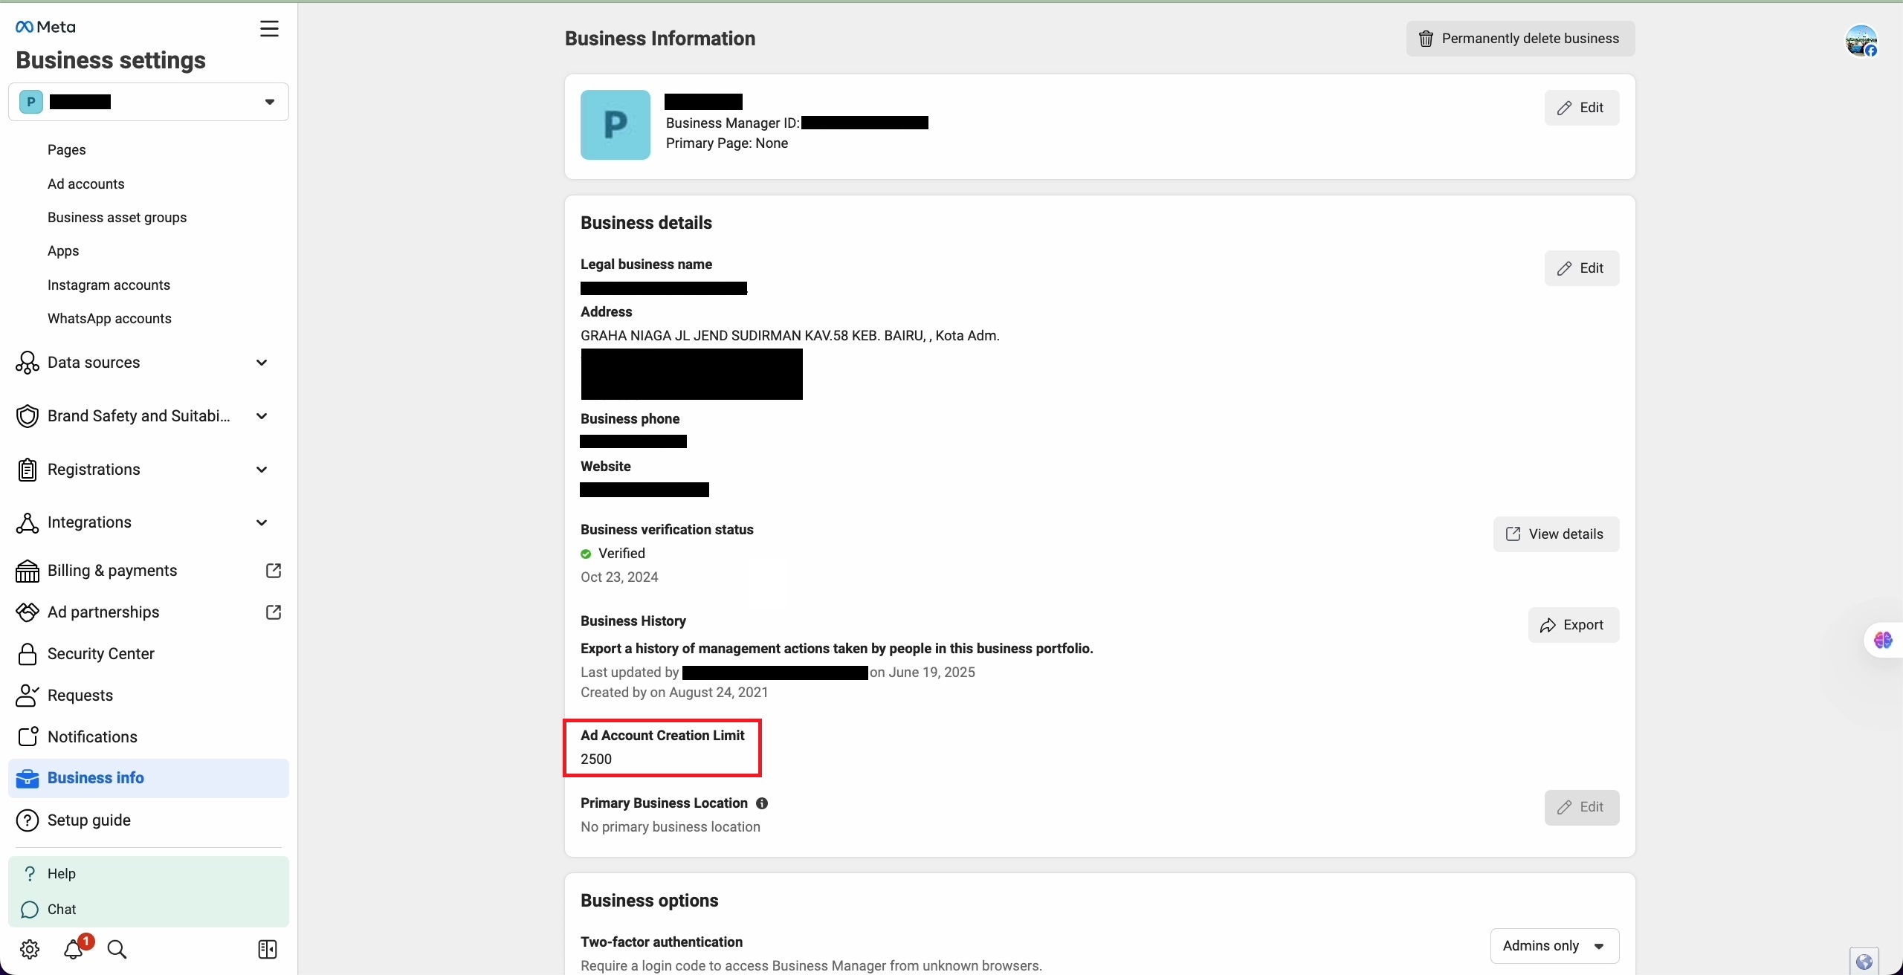Expand Brand Safety and Suitability chevron
1903x975 pixels.
click(262, 416)
